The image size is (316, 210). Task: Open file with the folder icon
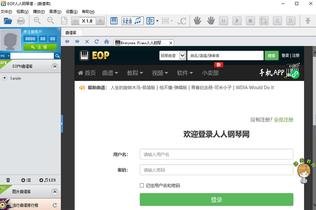(x=8, y=21)
